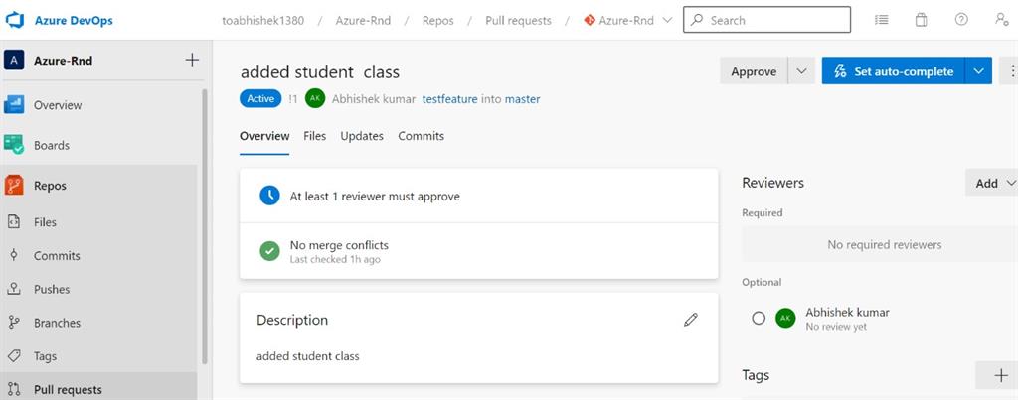Open the work items list icon in header
The image size is (1018, 400).
click(x=881, y=20)
